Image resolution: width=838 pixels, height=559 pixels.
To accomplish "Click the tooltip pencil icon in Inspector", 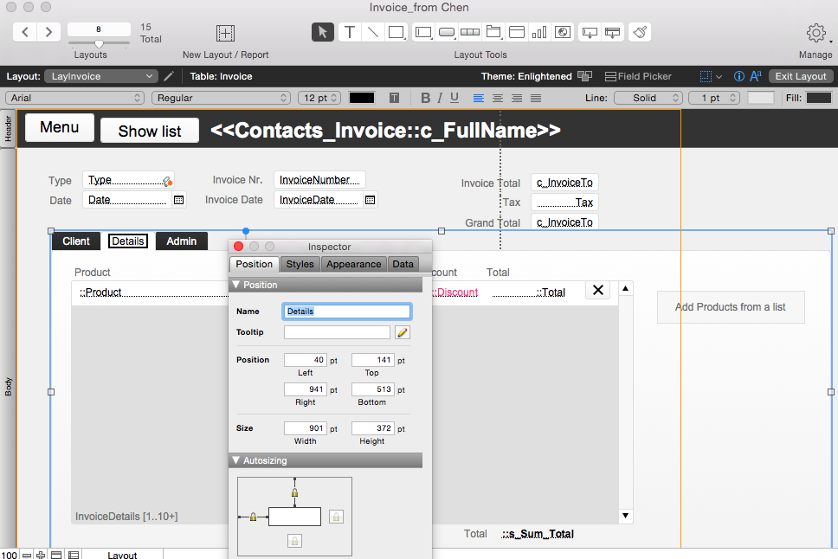I will [x=403, y=332].
